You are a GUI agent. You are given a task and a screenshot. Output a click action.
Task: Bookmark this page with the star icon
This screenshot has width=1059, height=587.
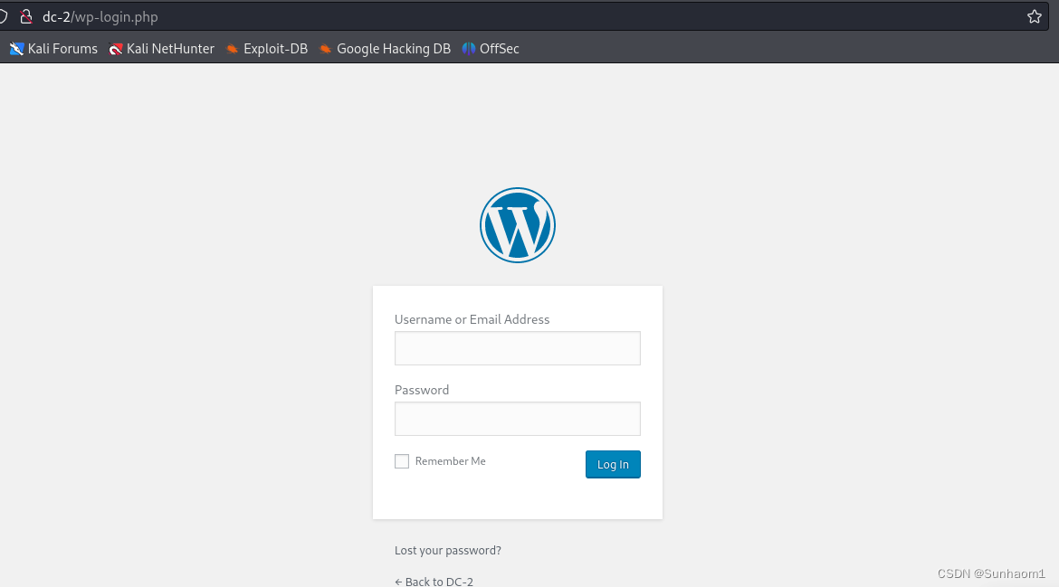(1034, 17)
